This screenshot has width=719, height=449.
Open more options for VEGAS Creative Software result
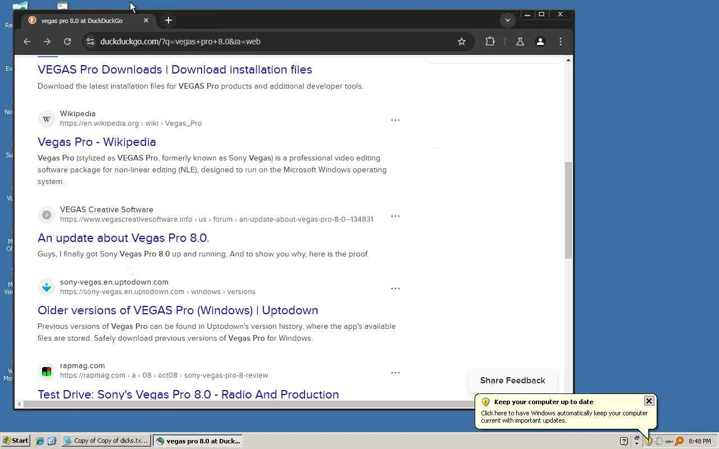[x=395, y=216]
